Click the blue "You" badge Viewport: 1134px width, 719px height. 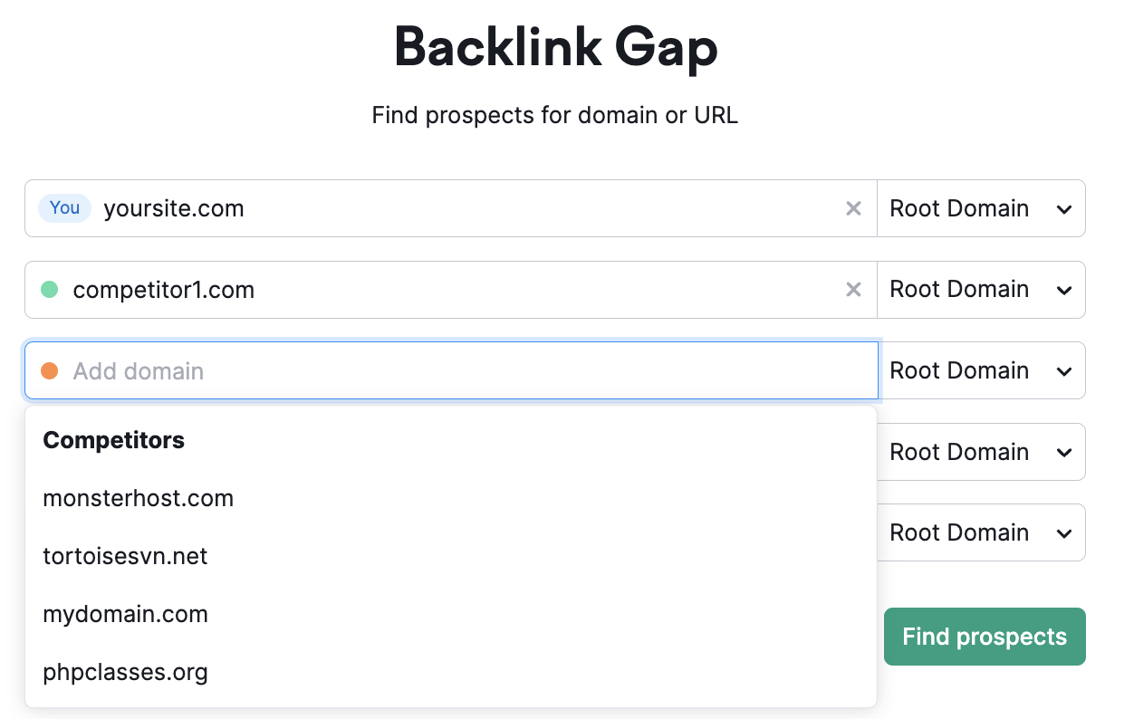tap(64, 208)
